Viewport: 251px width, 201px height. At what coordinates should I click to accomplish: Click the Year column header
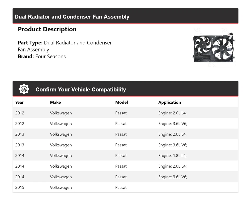coord(19,102)
